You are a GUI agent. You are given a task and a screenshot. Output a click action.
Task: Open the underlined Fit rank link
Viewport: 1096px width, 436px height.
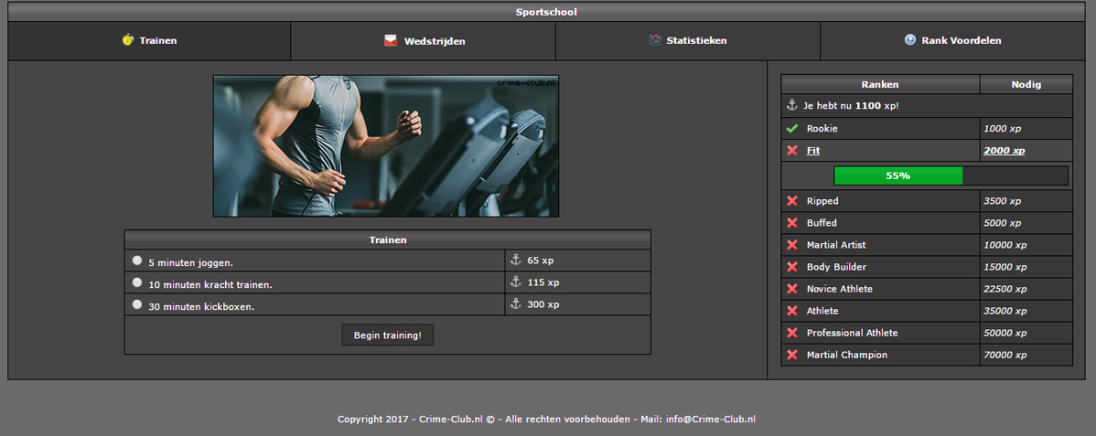(813, 151)
